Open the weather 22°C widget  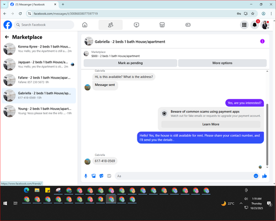pos(228,203)
